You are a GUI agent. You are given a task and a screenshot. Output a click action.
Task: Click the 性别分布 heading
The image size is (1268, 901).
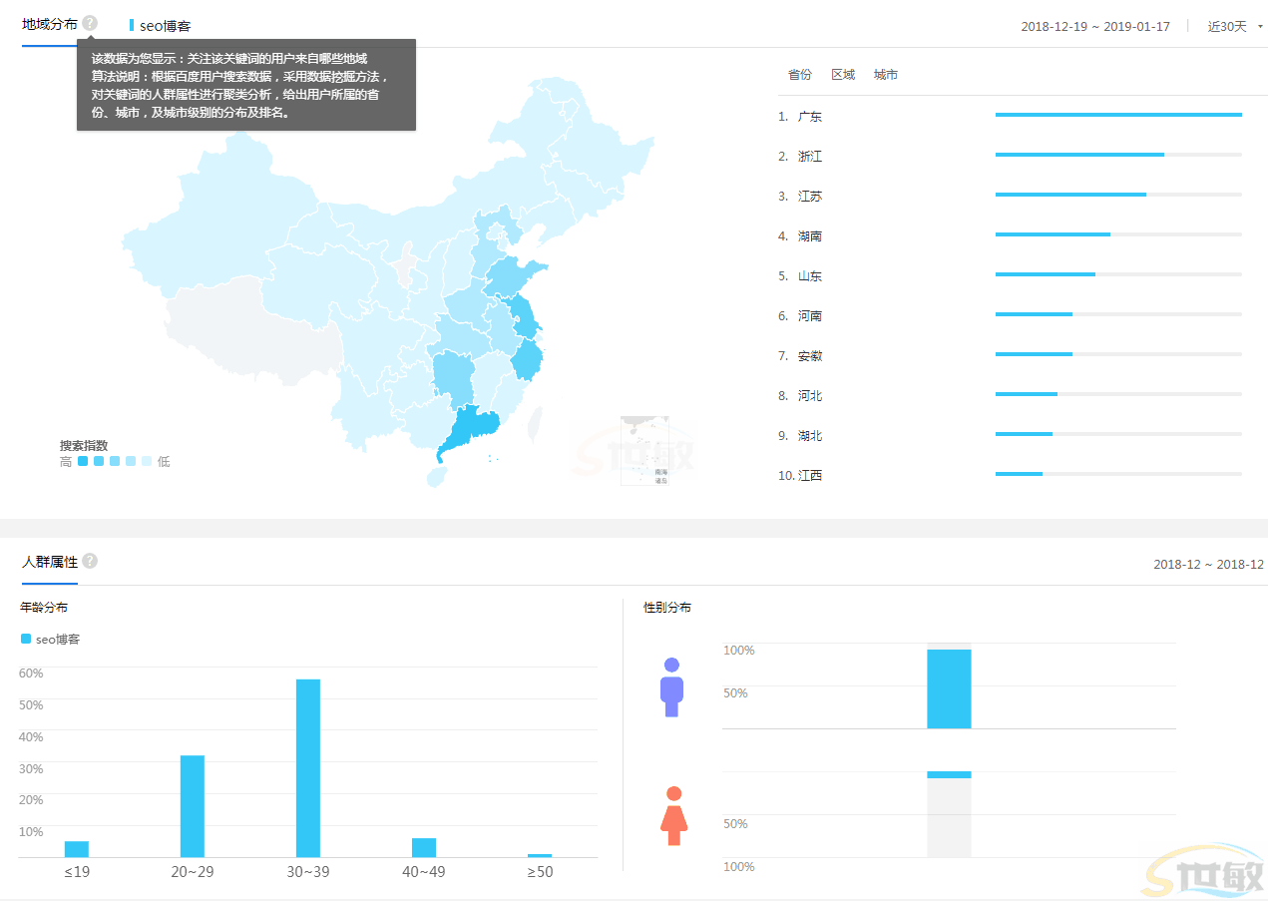[667, 607]
